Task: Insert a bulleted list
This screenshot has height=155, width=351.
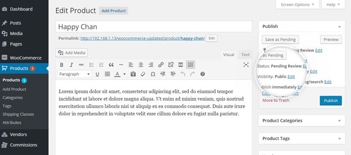Action: (91, 65)
